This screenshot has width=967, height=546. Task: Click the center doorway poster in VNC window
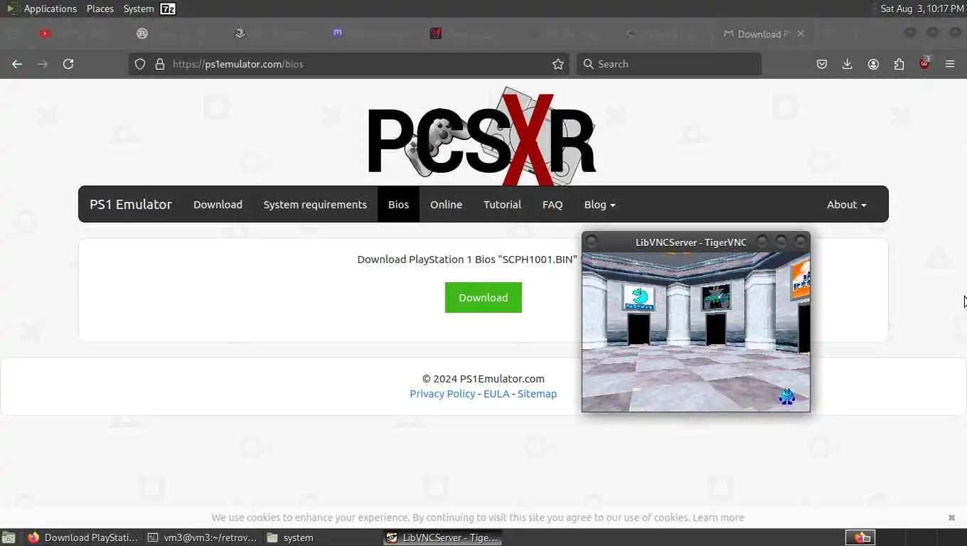tap(715, 297)
